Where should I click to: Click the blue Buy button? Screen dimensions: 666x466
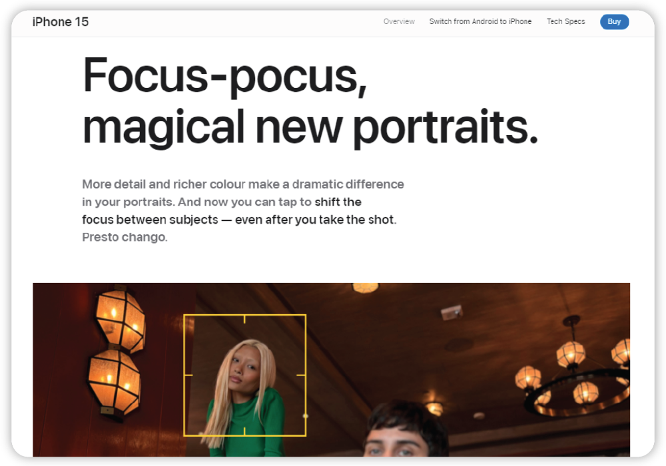click(613, 22)
